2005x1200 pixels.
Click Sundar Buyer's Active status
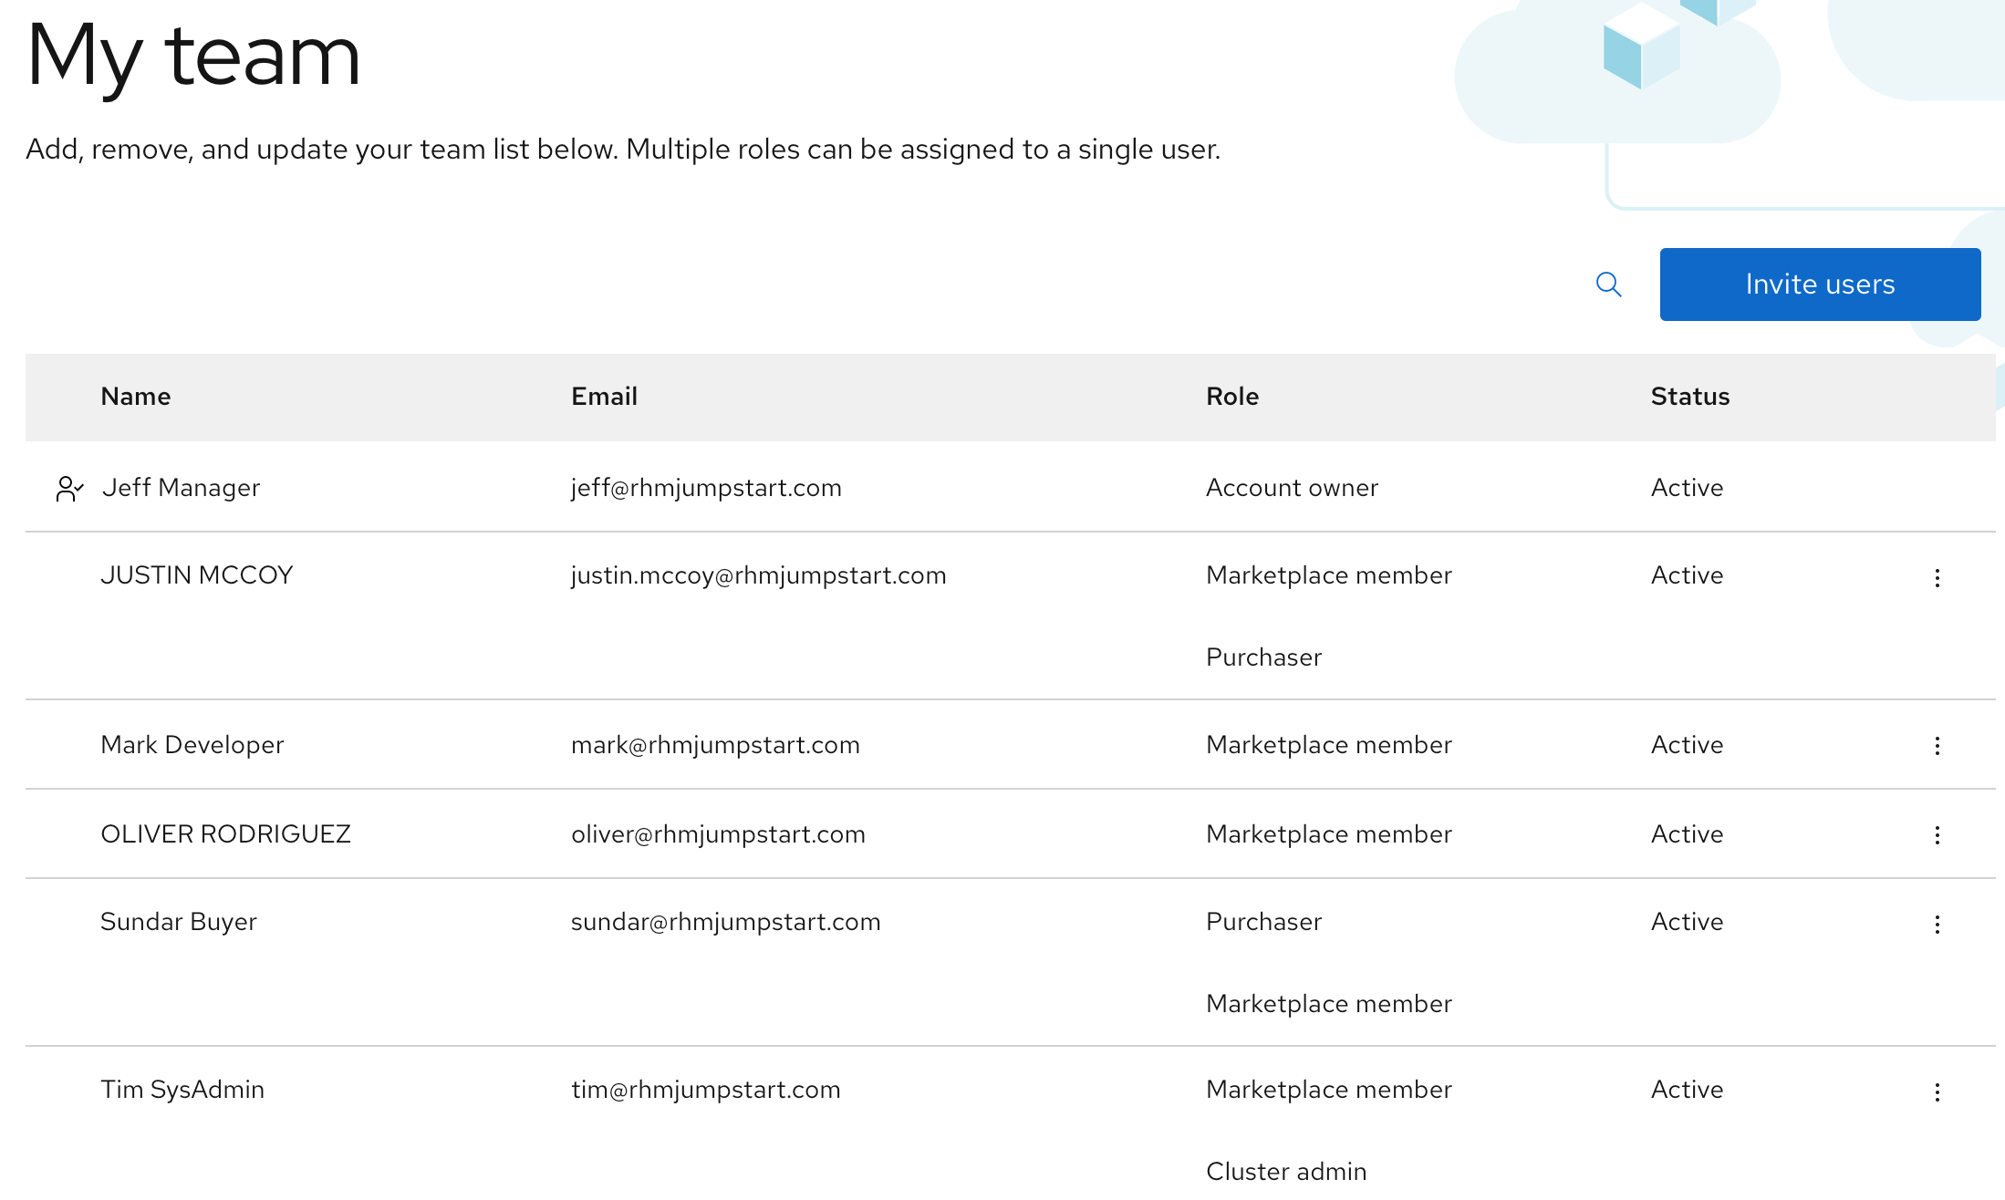click(1687, 922)
